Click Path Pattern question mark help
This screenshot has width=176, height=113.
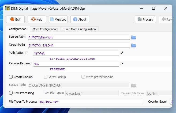click(122, 53)
